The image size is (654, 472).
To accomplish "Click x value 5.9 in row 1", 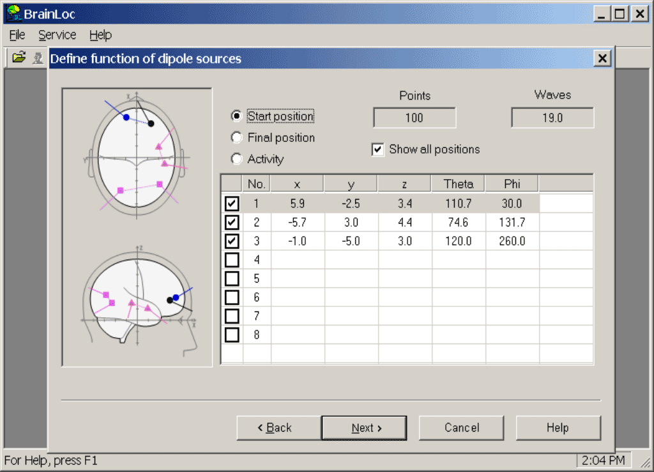I will tap(298, 203).
